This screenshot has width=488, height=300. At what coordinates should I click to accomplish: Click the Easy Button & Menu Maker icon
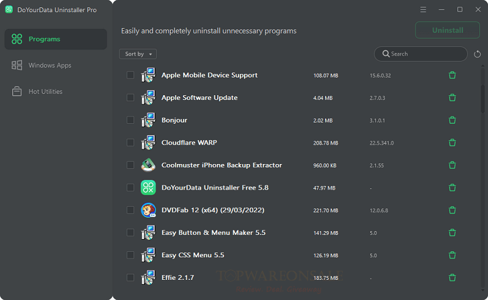pos(148,232)
